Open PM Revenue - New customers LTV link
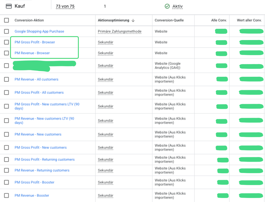This screenshot has width=265, height=202. (x=44, y=121)
